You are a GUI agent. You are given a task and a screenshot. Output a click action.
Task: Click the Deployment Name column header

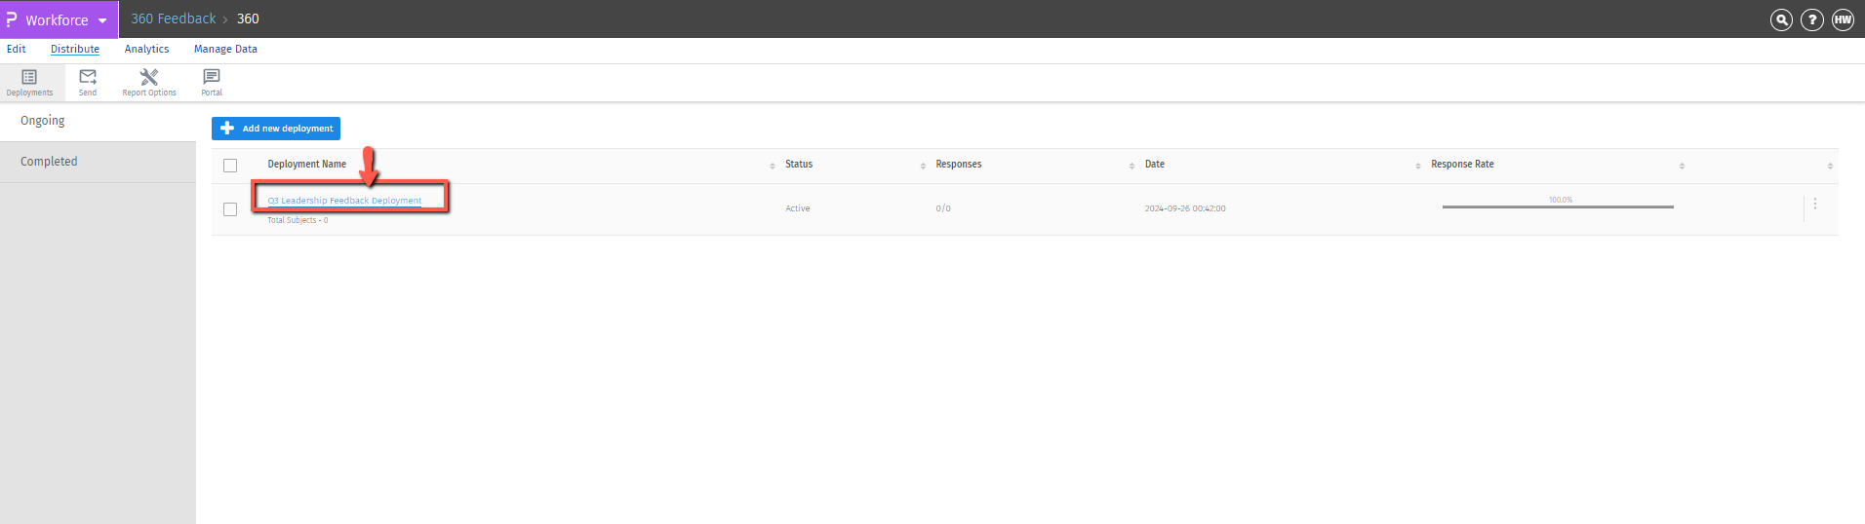pos(307,165)
